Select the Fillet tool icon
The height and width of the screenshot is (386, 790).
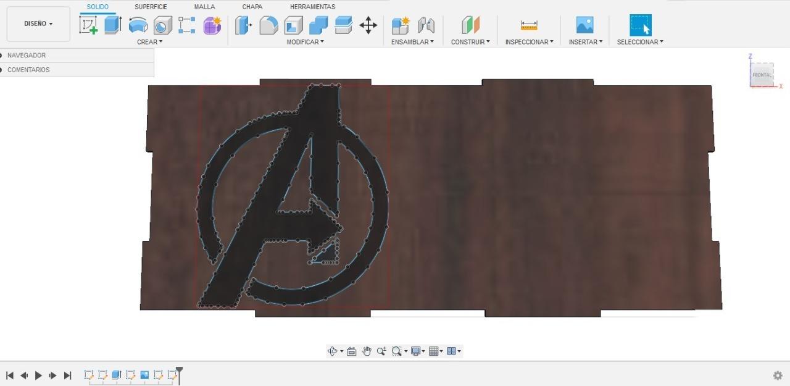tap(268, 25)
